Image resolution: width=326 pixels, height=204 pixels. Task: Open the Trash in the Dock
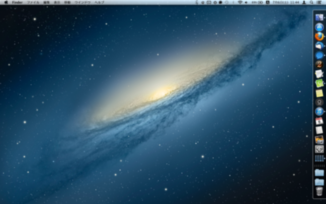pyautogui.click(x=319, y=191)
